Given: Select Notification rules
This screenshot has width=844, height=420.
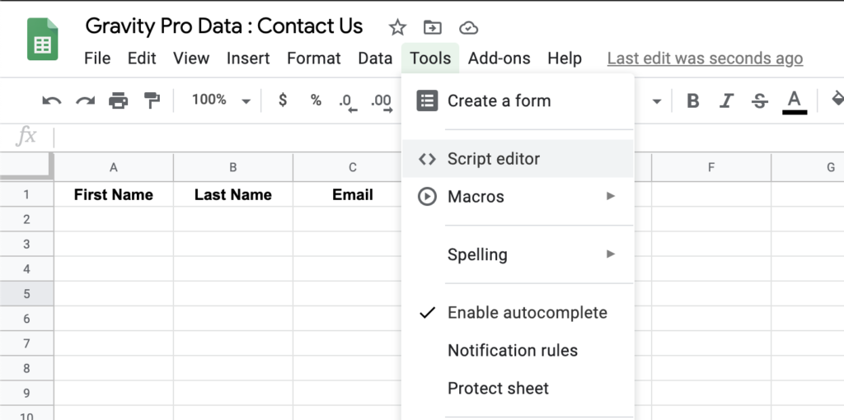Looking at the screenshot, I should tap(518, 351).
